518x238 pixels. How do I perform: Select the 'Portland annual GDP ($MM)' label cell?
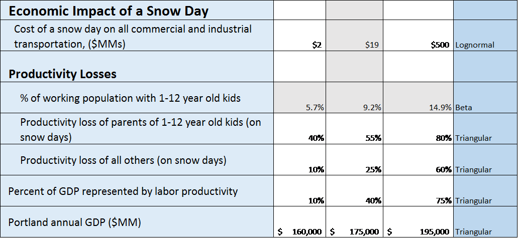click(x=137, y=222)
